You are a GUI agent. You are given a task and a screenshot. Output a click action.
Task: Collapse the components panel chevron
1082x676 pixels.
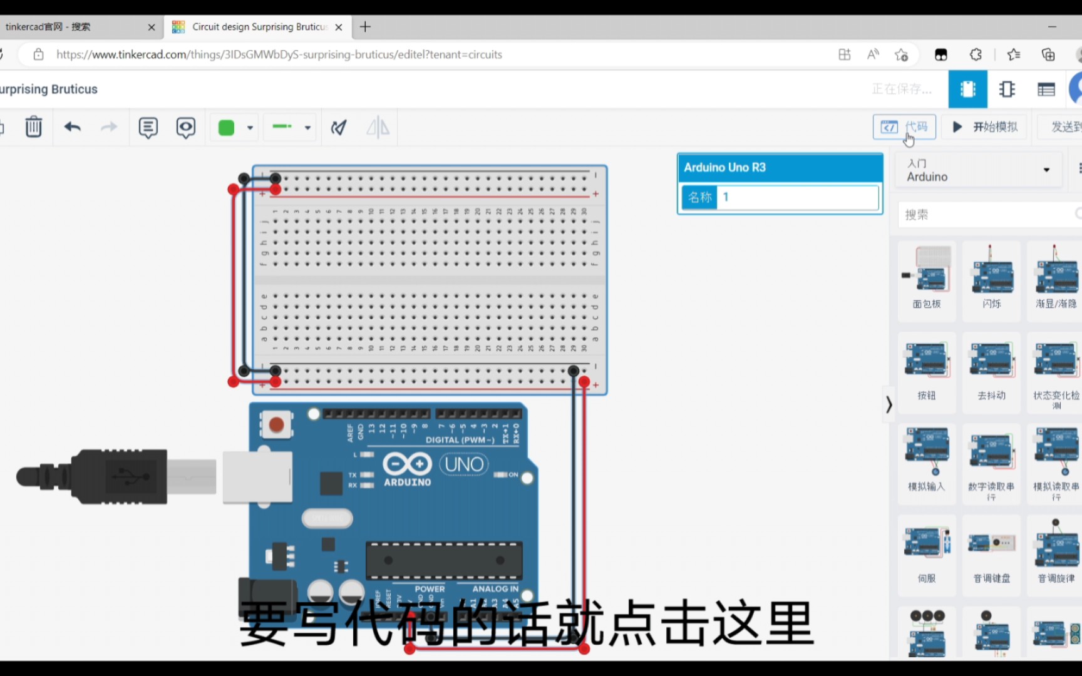click(x=889, y=404)
